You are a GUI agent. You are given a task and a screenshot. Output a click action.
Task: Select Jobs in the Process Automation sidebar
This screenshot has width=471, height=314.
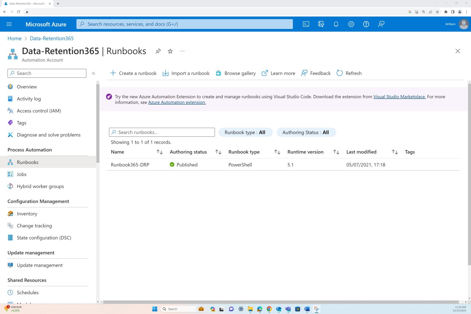point(21,174)
